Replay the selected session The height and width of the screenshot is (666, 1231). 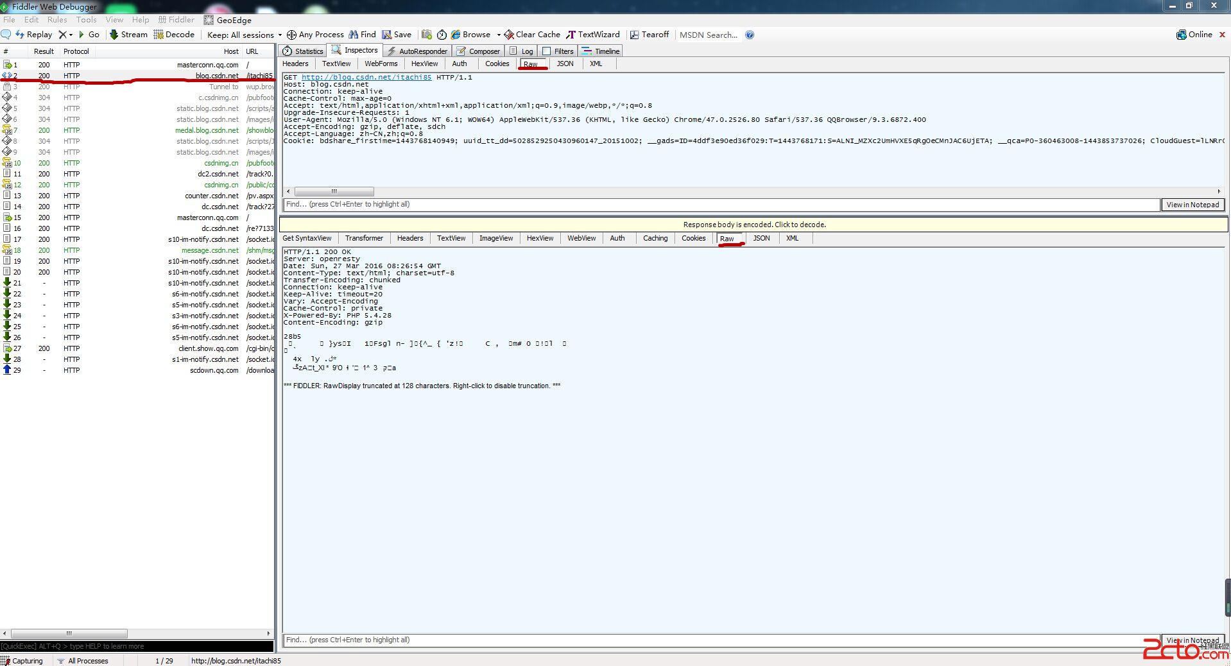[x=33, y=35]
